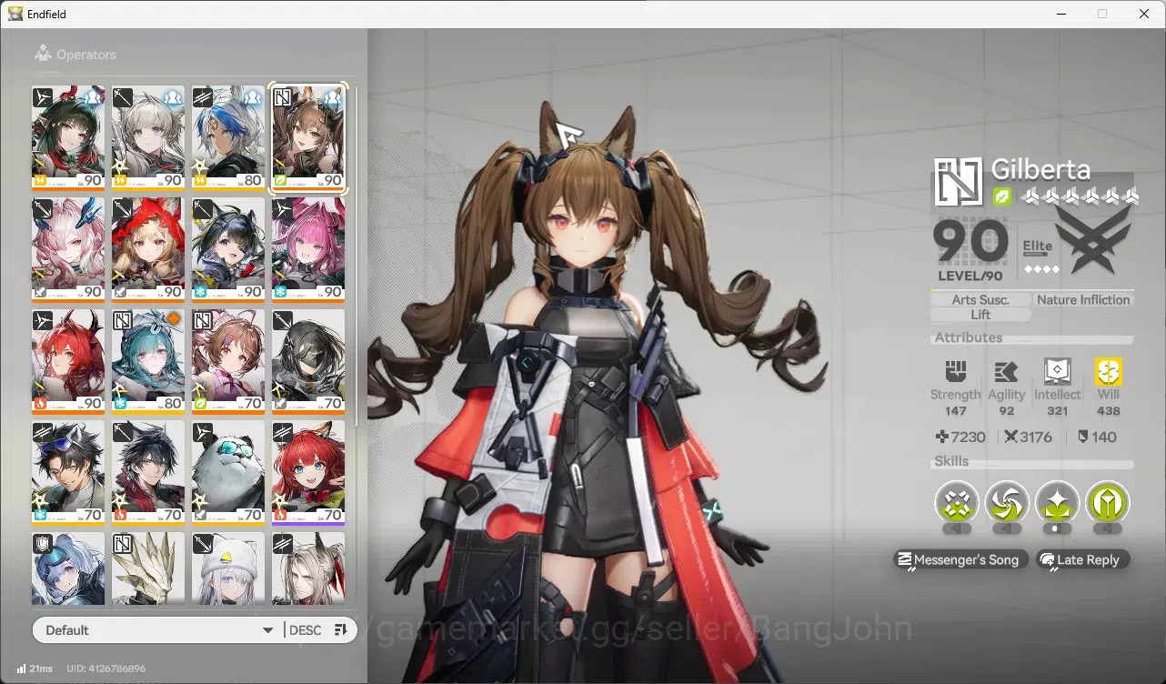This screenshot has width=1166, height=684.
Task: Click the Agility attribute icon
Action: pyautogui.click(x=1006, y=371)
